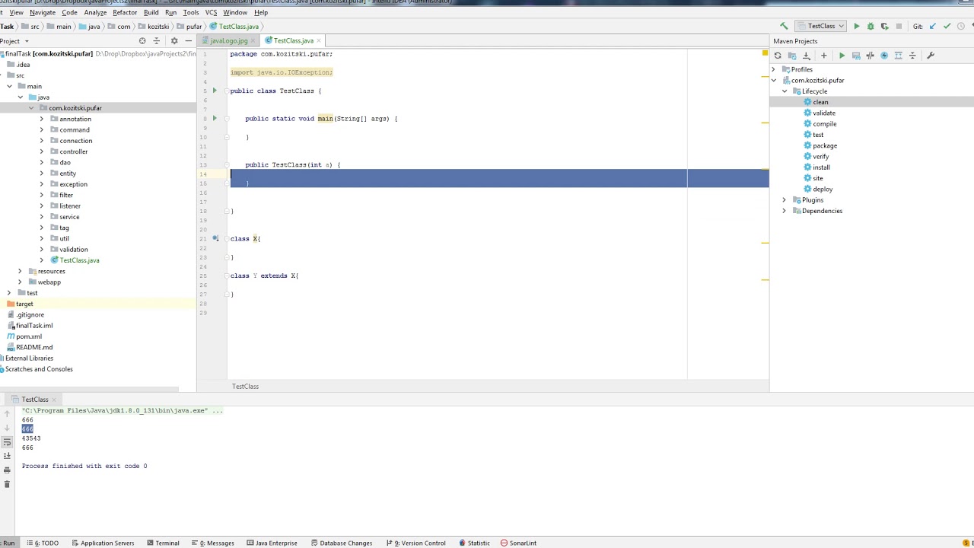Screen dimensions: 974x548
Task: Click the yellow inspection indicator atop editor
Action: point(765,53)
